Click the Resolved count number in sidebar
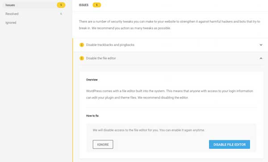 tap(61, 14)
